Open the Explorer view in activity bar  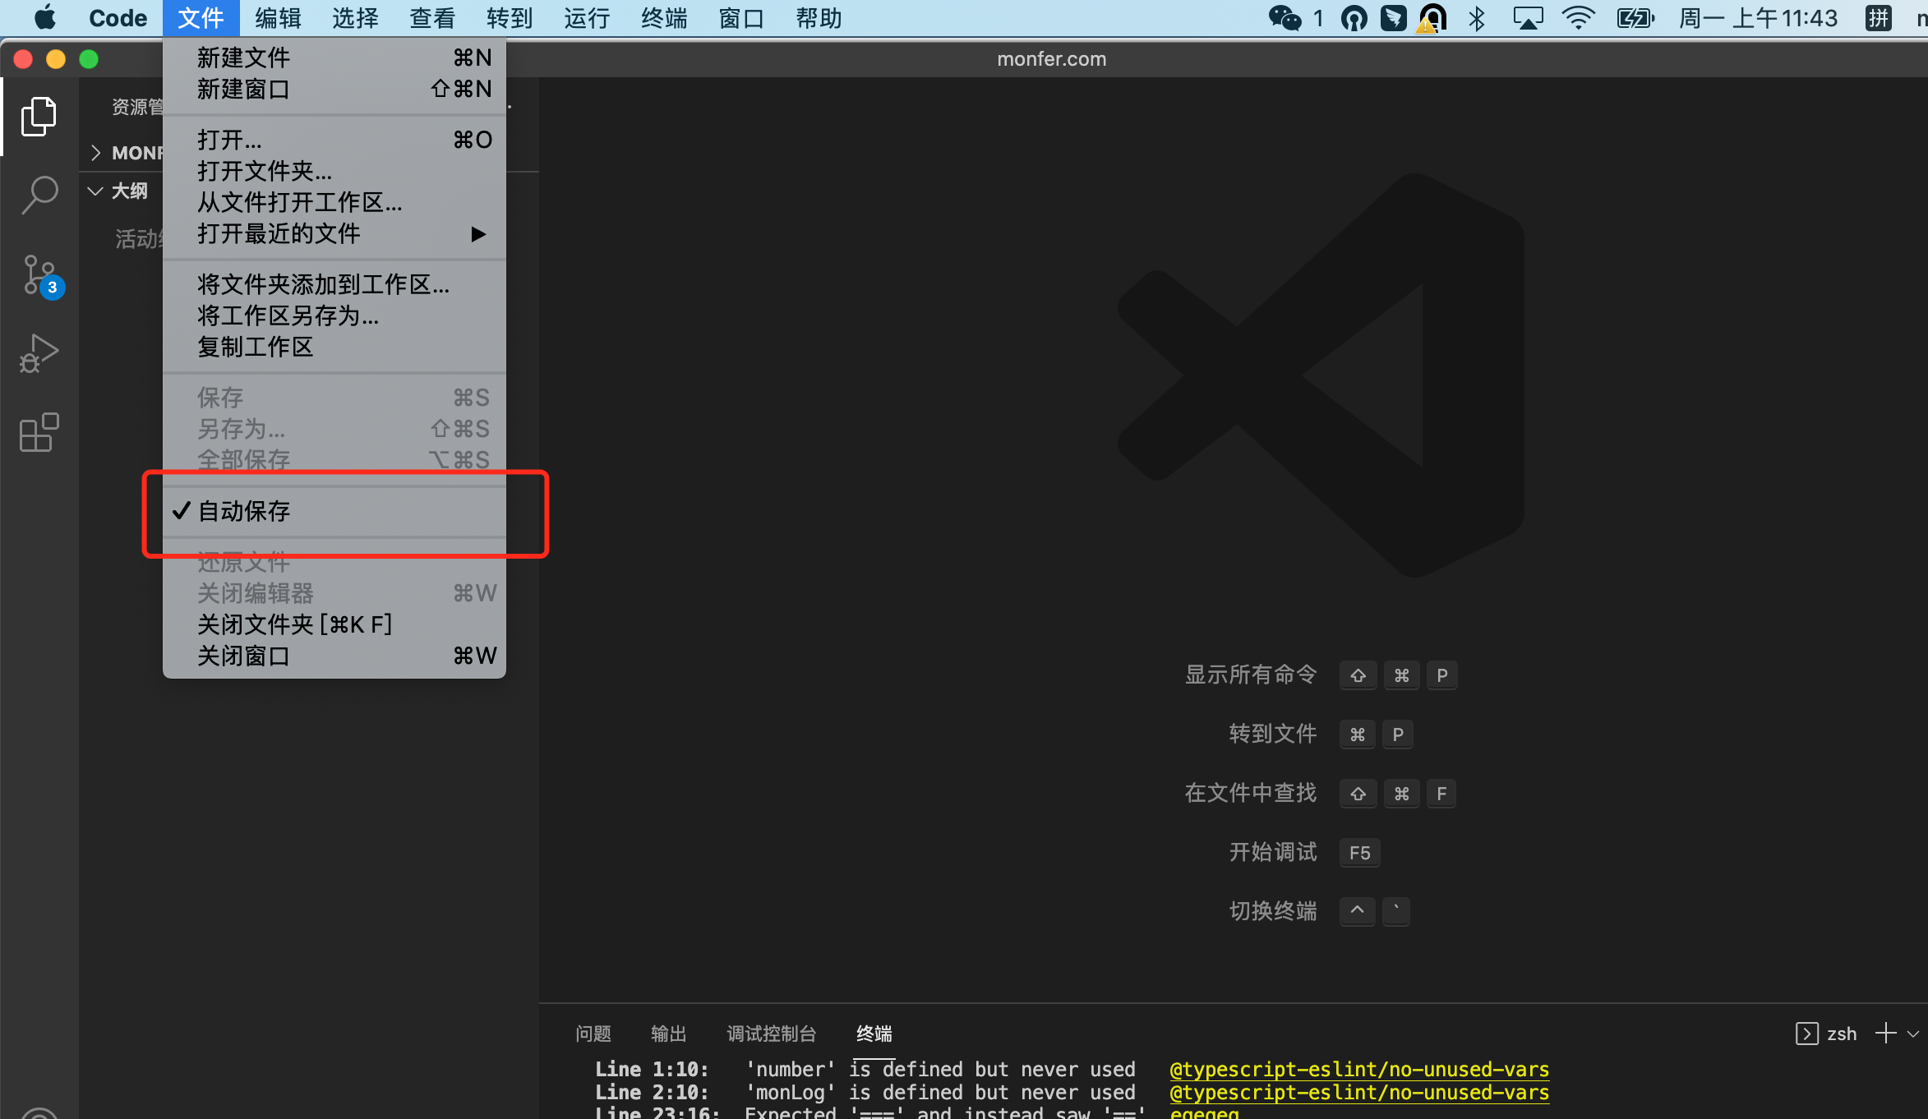coord(39,117)
